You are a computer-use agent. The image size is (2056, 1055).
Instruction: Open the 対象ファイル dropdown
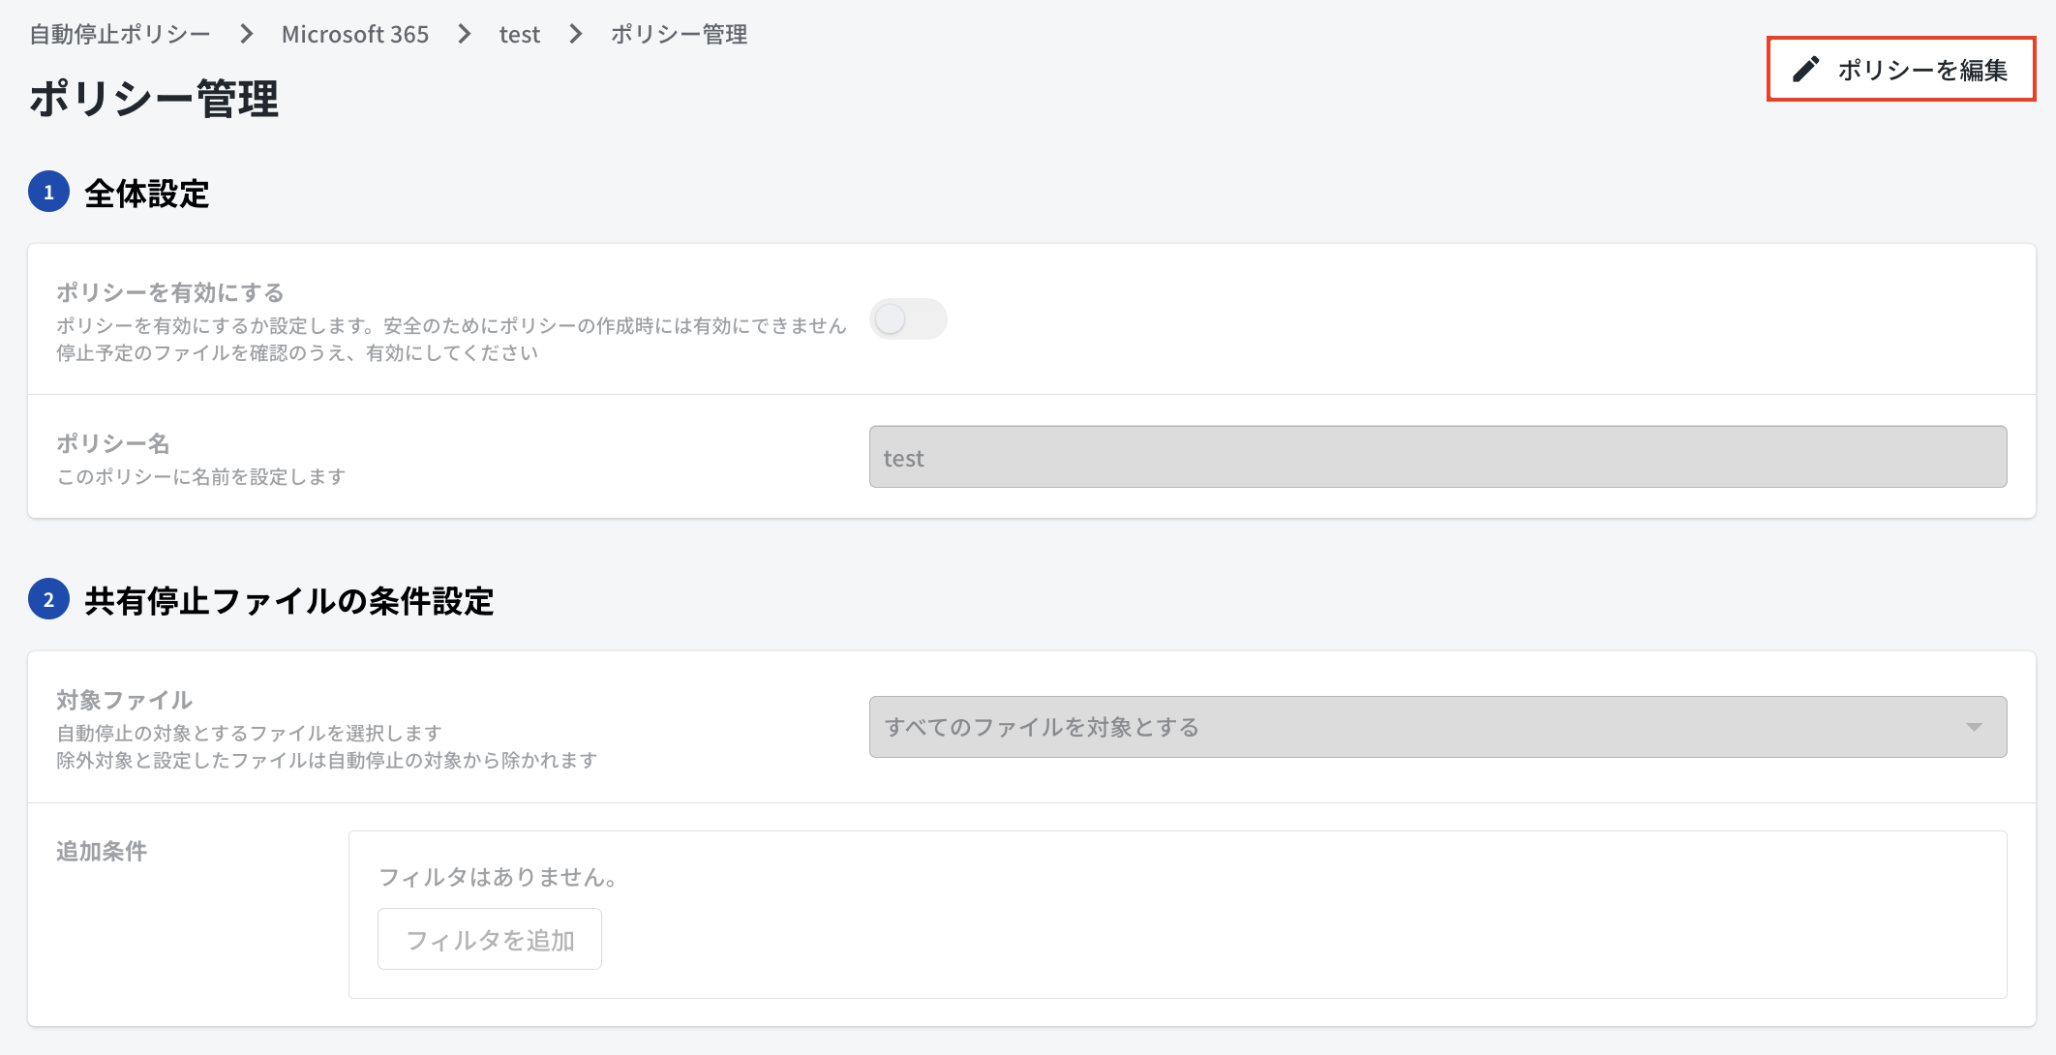tap(1437, 727)
